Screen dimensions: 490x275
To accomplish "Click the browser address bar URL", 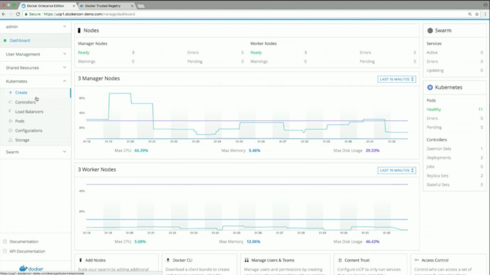I will click(x=89, y=14).
